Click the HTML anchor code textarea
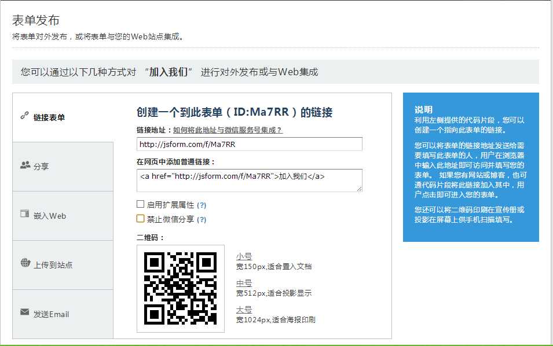The width and height of the screenshot is (553, 346). pos(250,181)
